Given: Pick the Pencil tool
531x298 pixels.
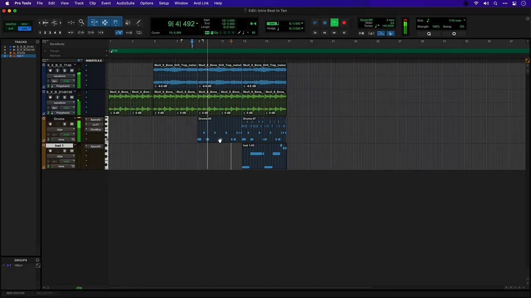Looking at the screenshot, I should (139, 23).
